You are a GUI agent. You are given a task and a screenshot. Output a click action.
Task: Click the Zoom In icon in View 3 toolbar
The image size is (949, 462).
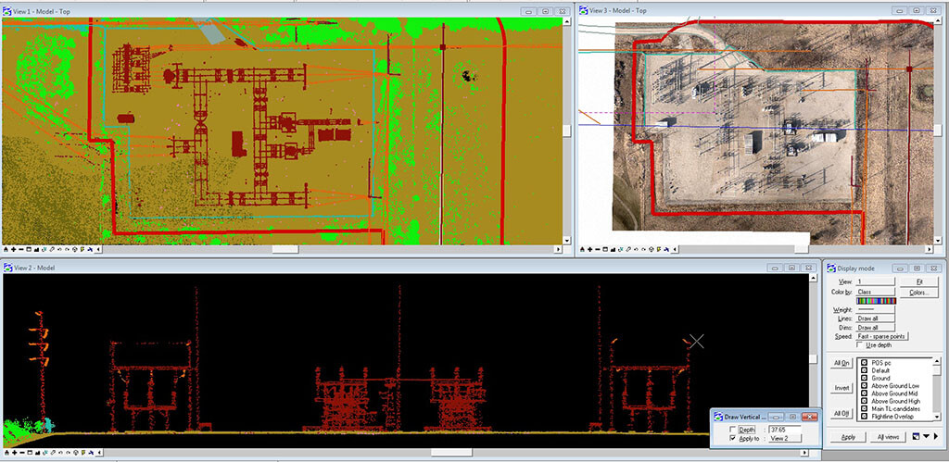coord(590,249)
